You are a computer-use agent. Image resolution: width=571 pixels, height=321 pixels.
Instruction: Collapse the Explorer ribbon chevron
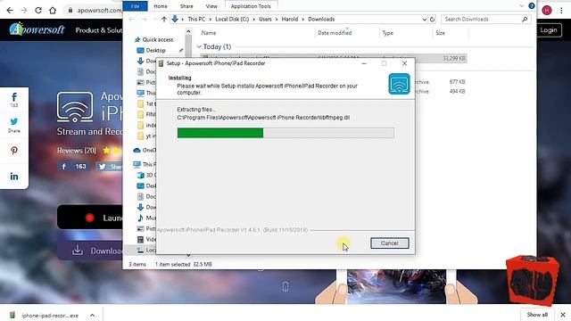[x=521, y=6]
